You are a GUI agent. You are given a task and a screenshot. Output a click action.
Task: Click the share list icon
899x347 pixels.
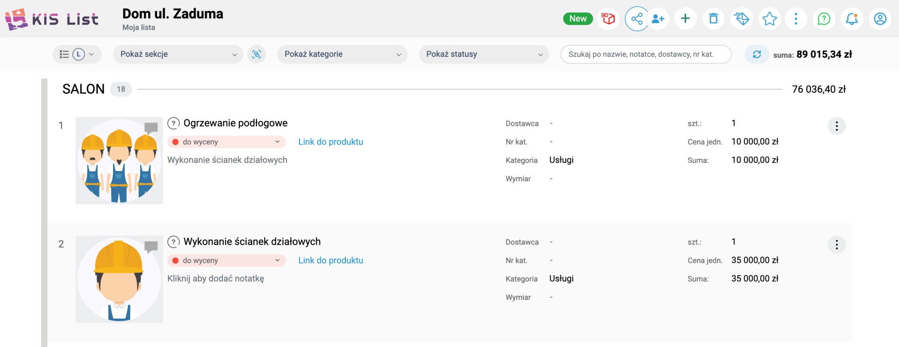tap(637, 19)
